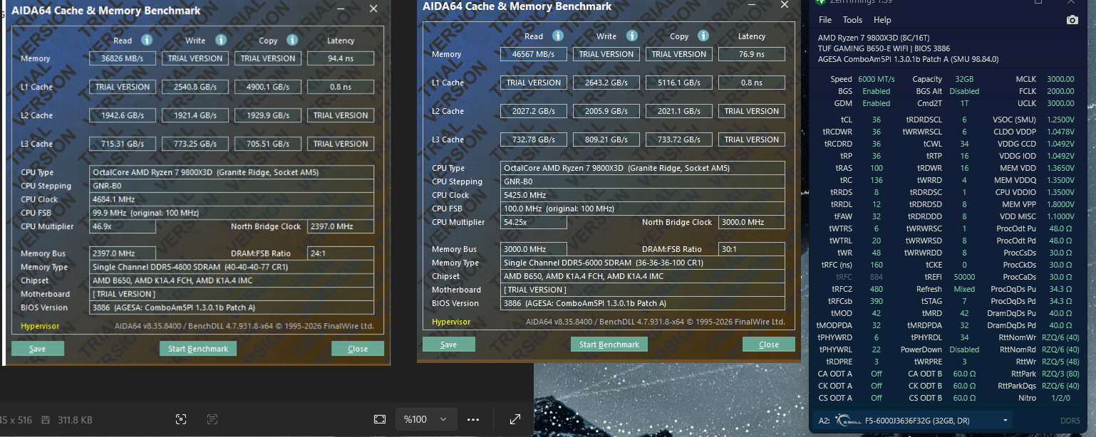This screenshot has width=1096, height=437.
Task: Click Close button in the right AIDA64 window
Action: click(769, 344)
